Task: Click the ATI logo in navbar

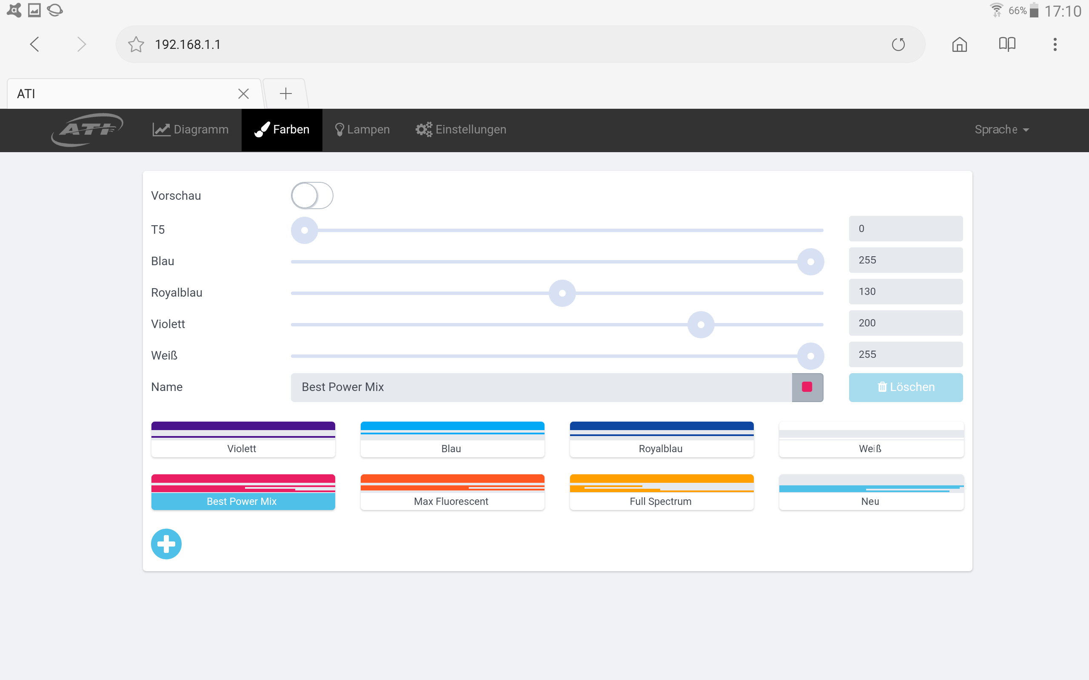Action: click(87, 130)
